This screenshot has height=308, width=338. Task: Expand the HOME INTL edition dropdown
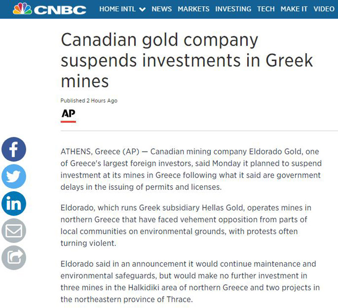(x=142, y=9)
